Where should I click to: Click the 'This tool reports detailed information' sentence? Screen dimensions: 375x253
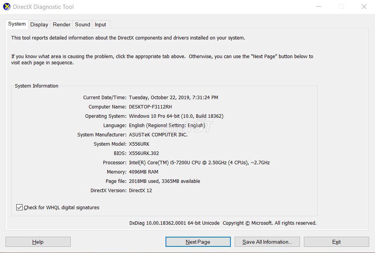128,38
